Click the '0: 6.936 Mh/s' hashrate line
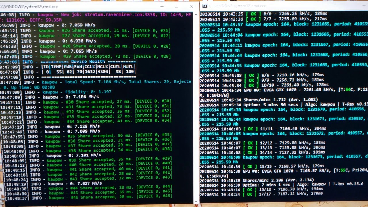 [x=48, y=41]
